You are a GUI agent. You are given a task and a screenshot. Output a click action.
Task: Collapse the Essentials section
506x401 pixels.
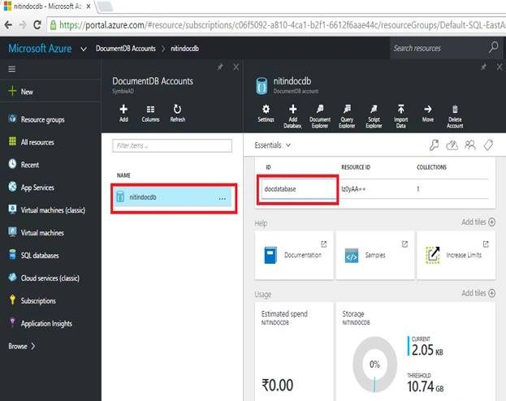[272, 145]
